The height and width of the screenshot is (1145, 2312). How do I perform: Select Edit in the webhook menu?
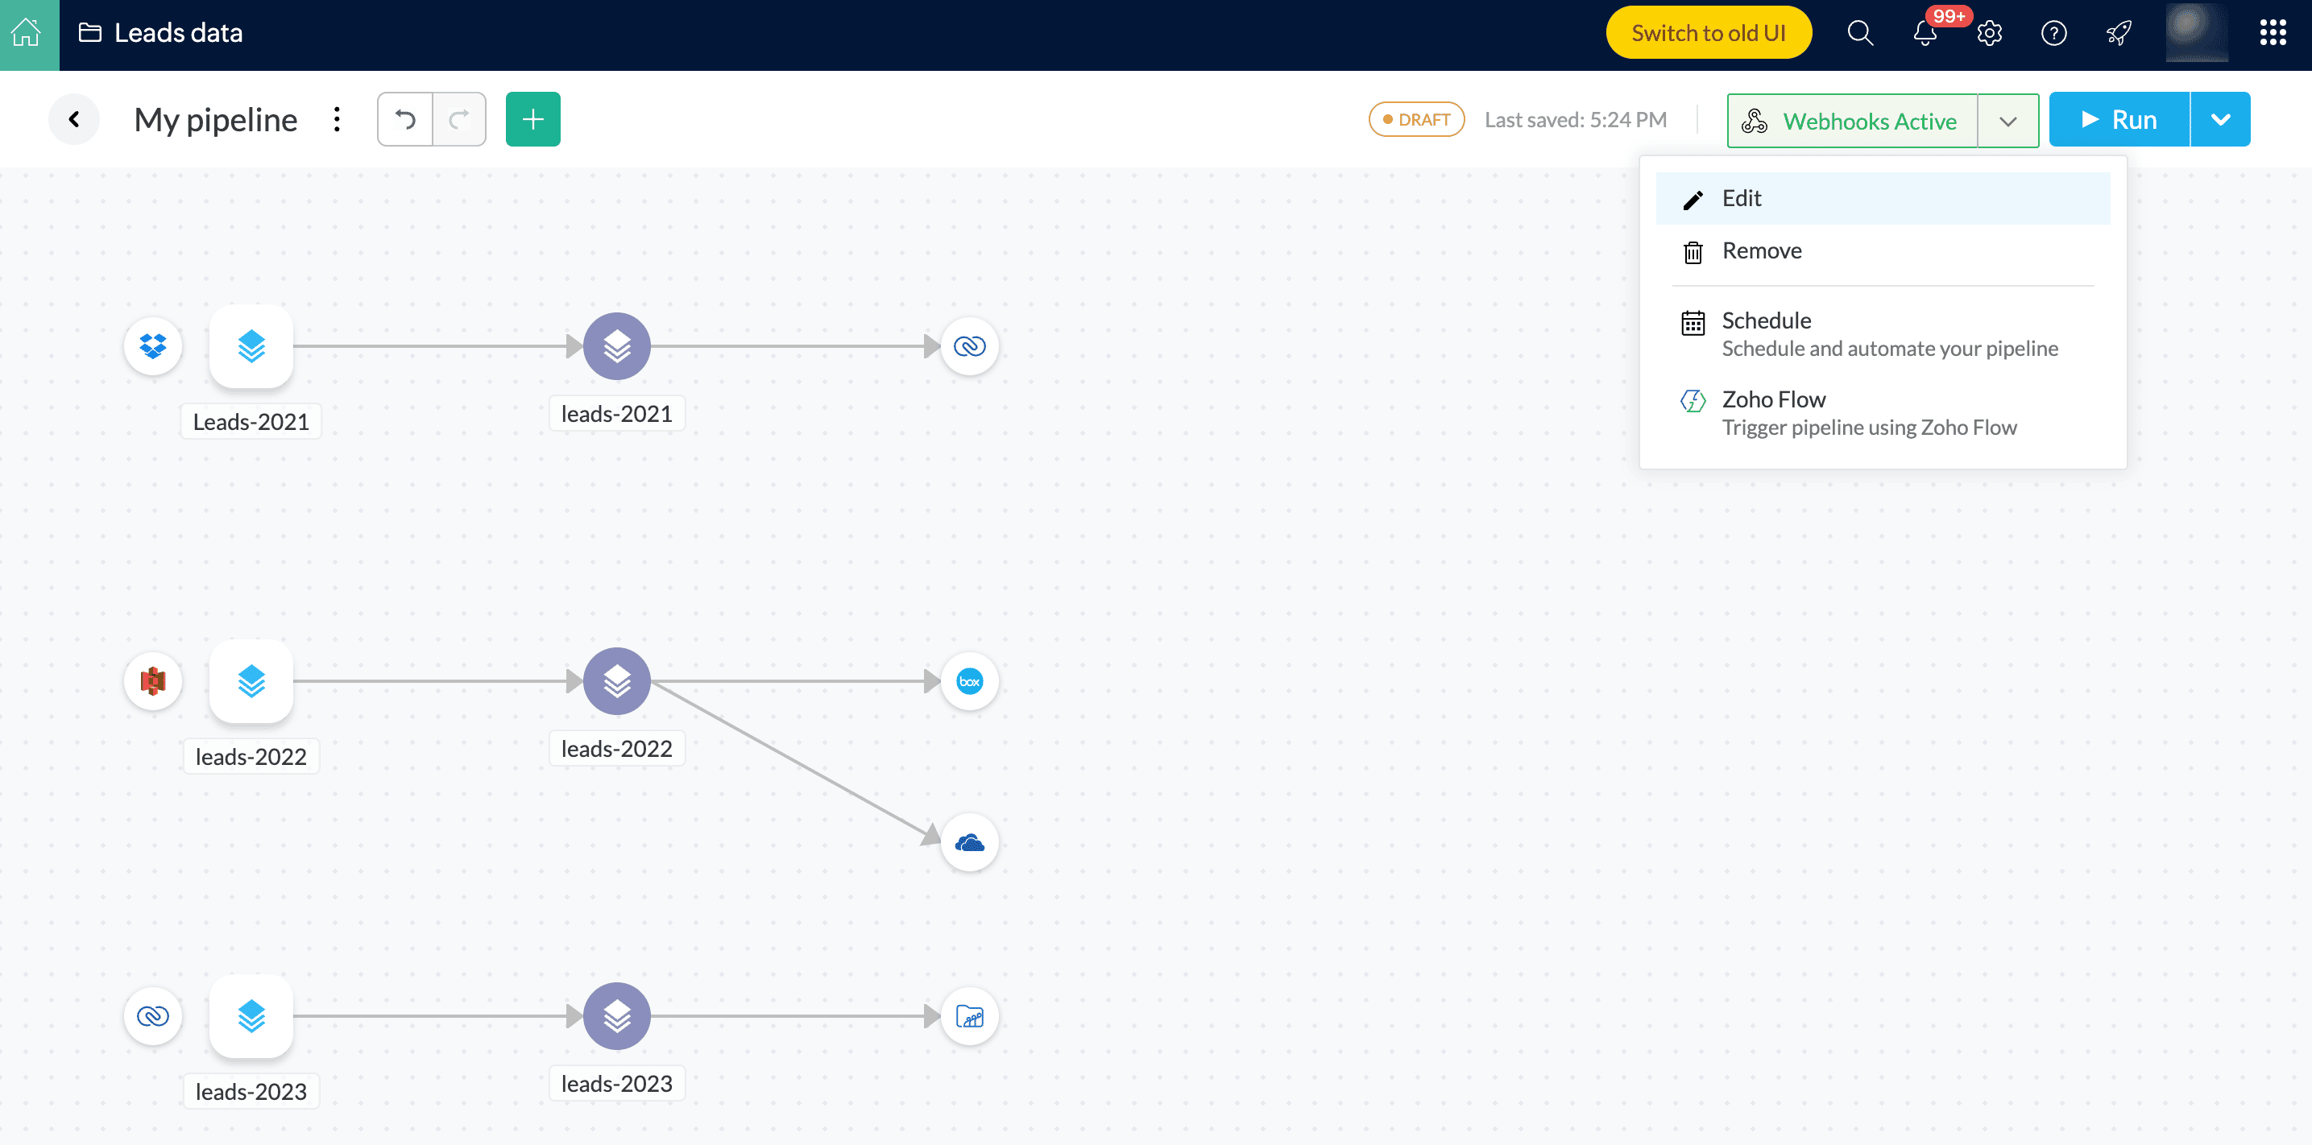click(1741, 198)
